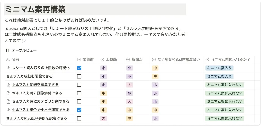Viewport: 261px width, 126px height.
Task: Open ミニマム案に入れない tag in 編集できる row
Action: [225, 85]
